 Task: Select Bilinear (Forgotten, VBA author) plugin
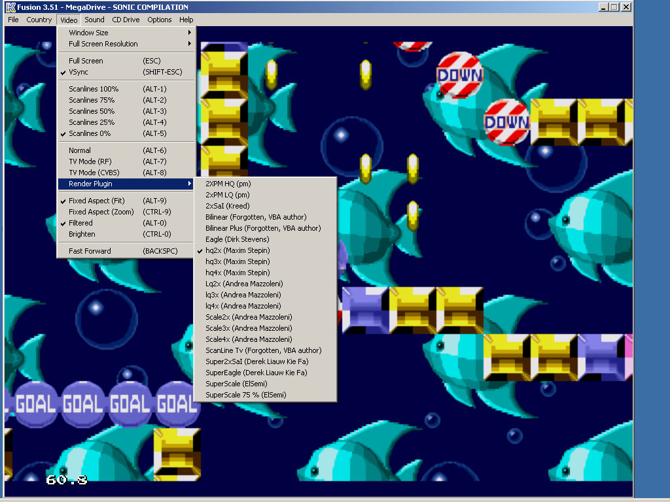click(266, 217)
